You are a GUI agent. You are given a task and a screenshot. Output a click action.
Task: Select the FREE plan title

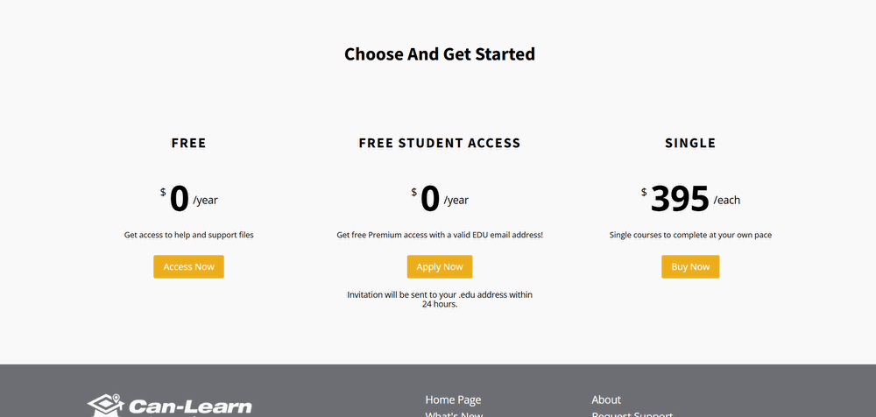[189, 143]
